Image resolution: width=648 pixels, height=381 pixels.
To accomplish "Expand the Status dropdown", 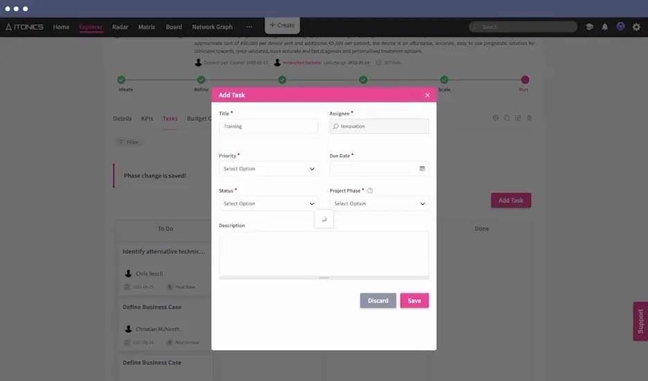I will [269, 204].
